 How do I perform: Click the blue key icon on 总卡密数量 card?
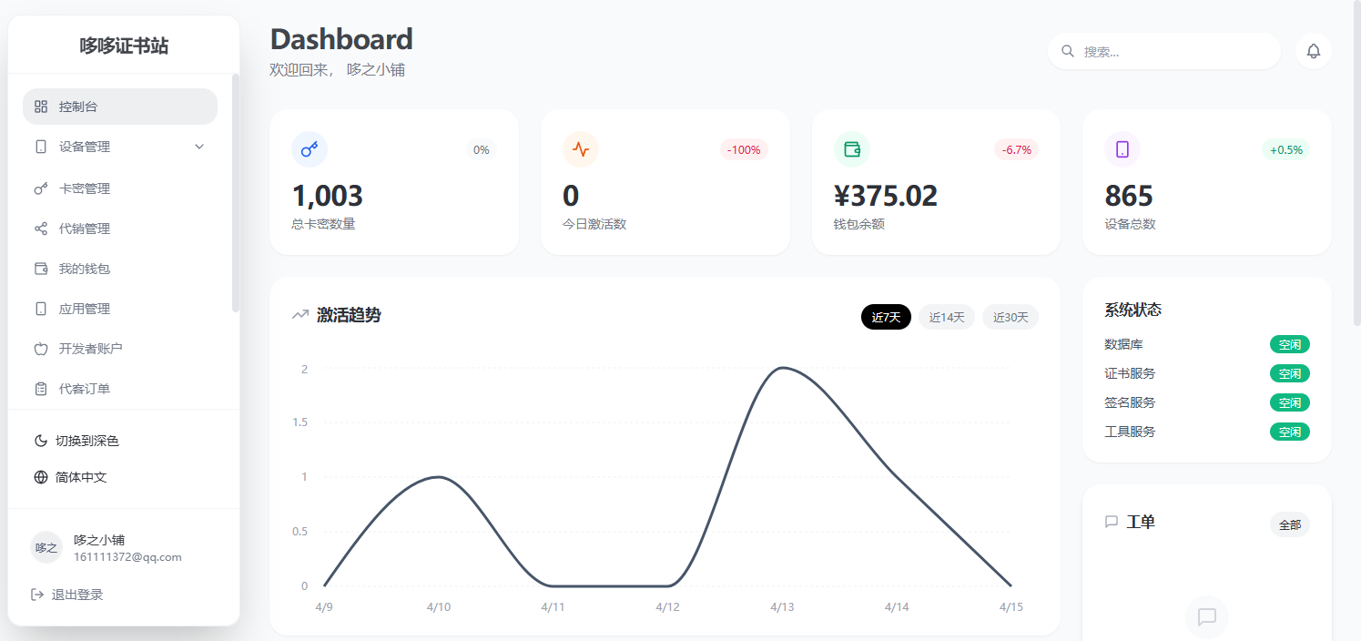[310, 149]
